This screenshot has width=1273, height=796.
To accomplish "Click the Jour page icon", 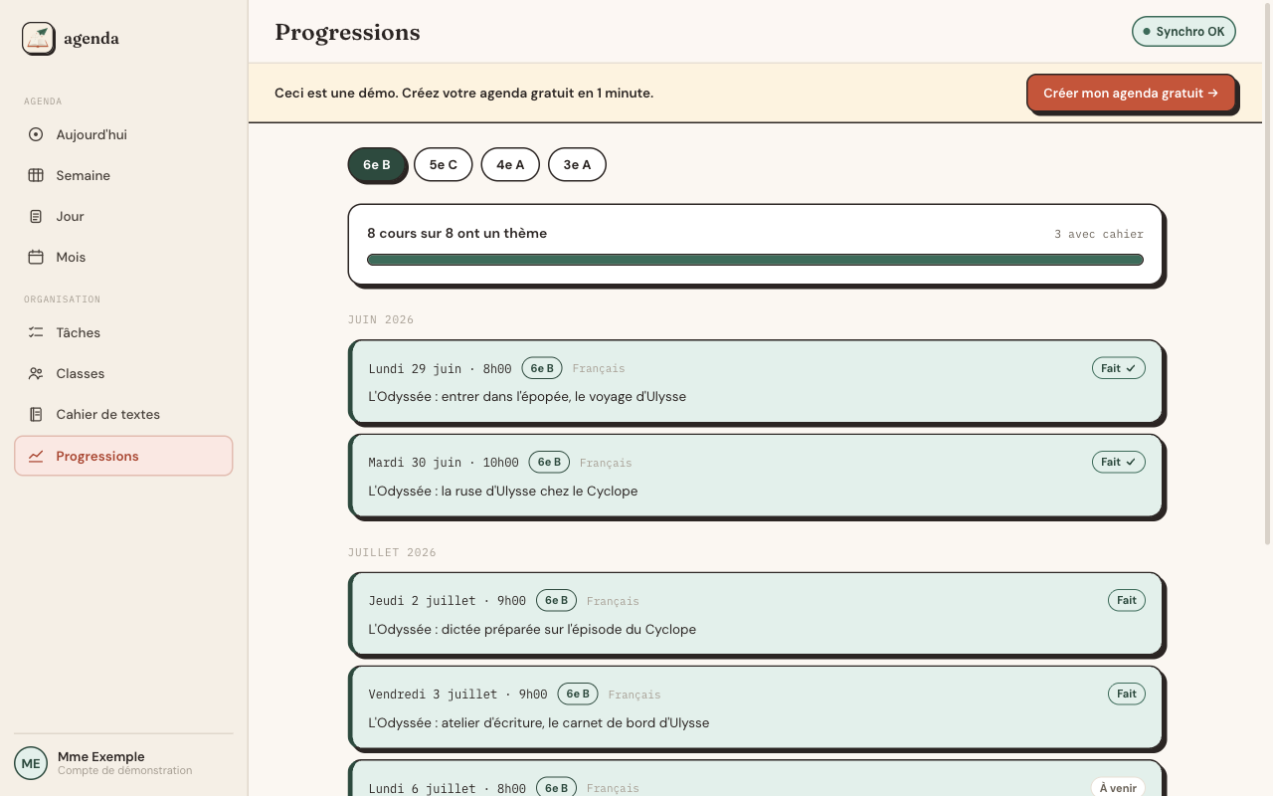I will click(36, 216).
